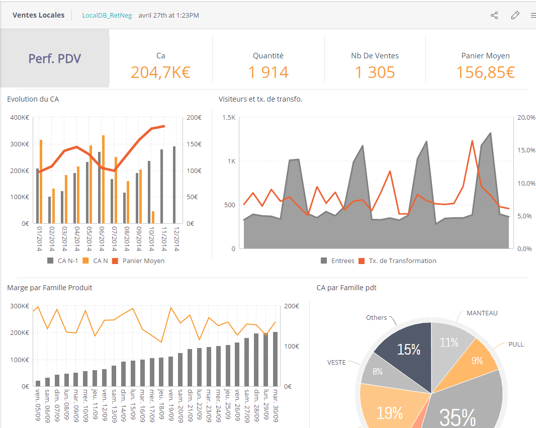Viewport: 536px width, 428px height.
Task: Click the Marge par Famille Produit title
Action: (50, 288)
